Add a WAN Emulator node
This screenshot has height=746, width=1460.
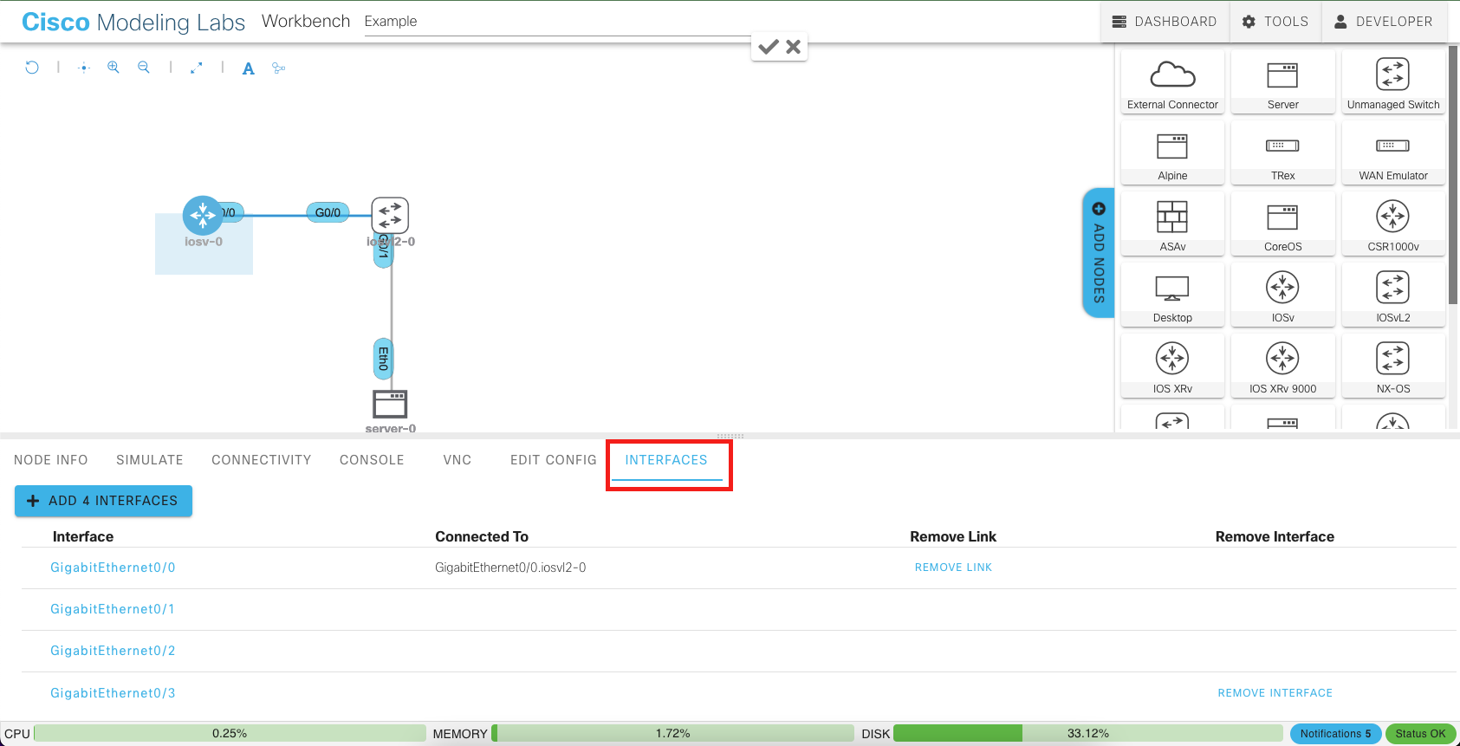click(x=1393, y=152)
